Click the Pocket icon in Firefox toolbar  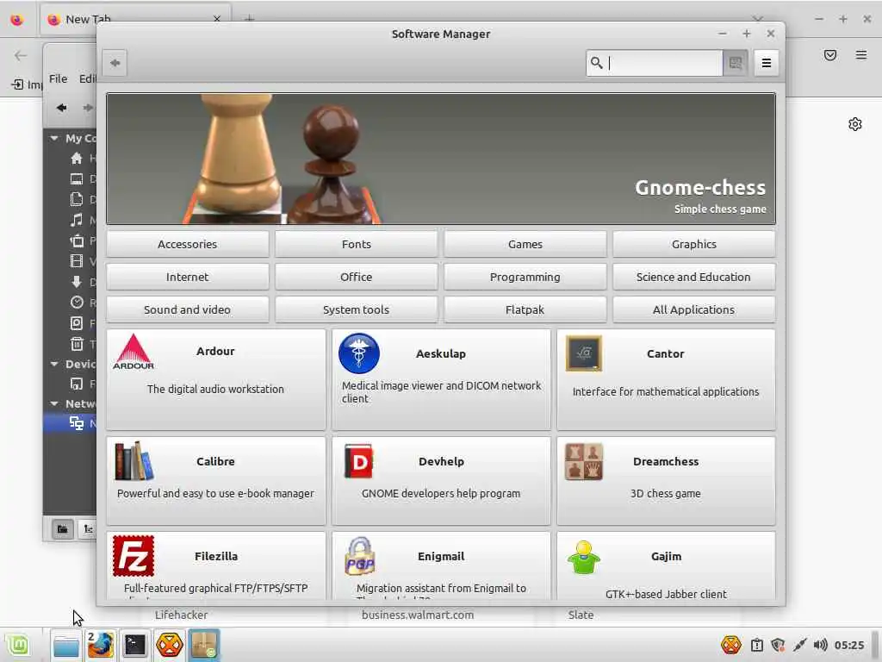[x=830, y=55]
